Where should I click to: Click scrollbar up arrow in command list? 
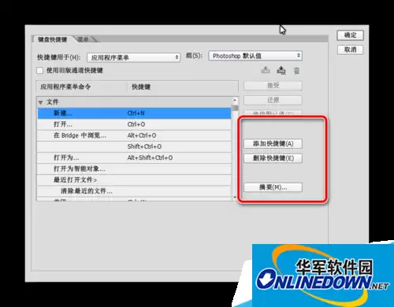[235, 100]
